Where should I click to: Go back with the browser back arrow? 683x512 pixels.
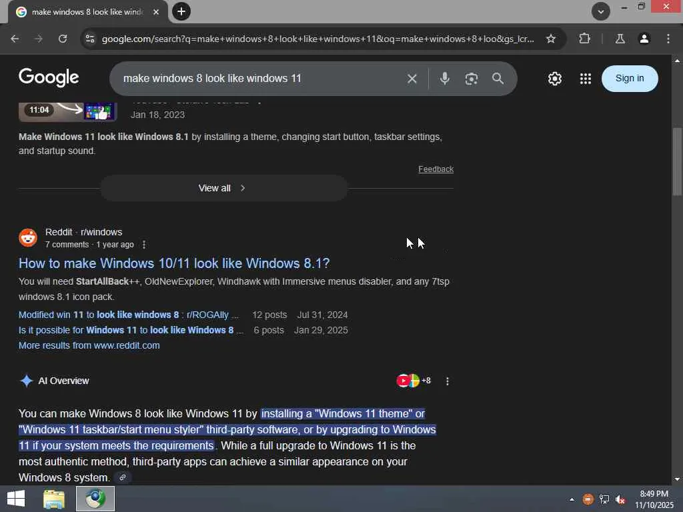pos(15,39)
